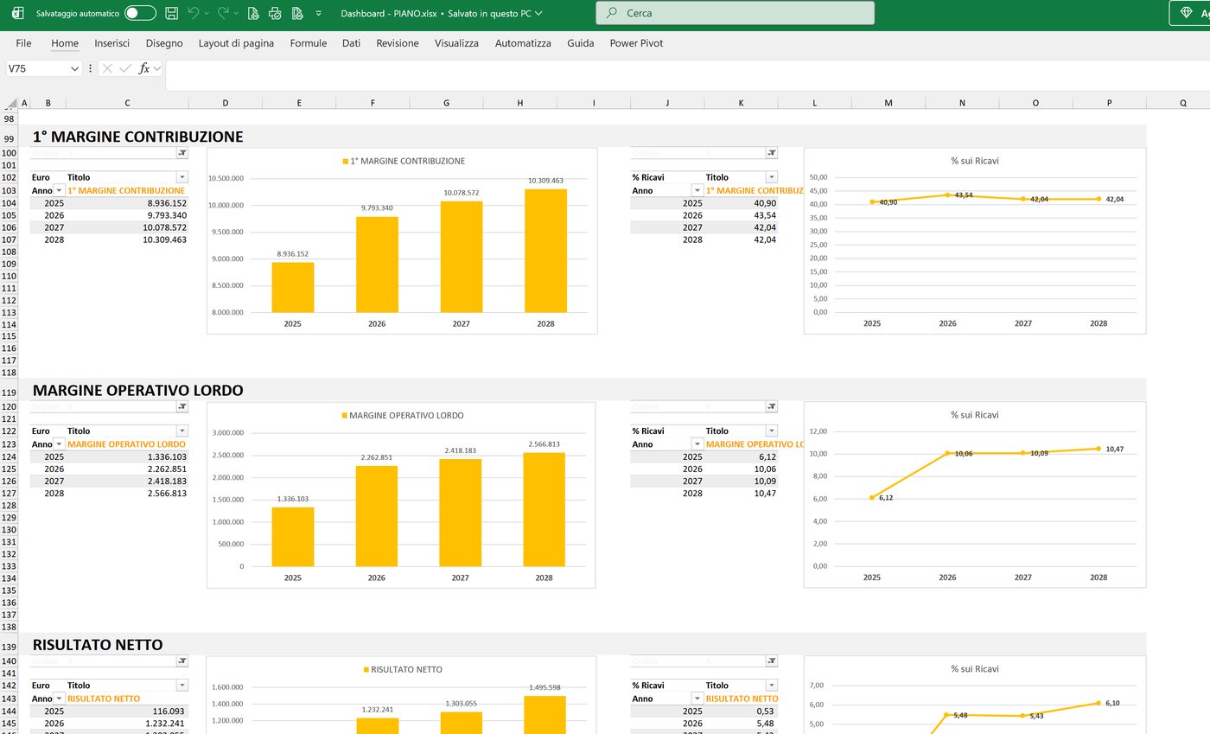Screen dimensions: 1210x734
Task: Select cell showing 116.093 on row 144
Action: [x=127, y=711]
